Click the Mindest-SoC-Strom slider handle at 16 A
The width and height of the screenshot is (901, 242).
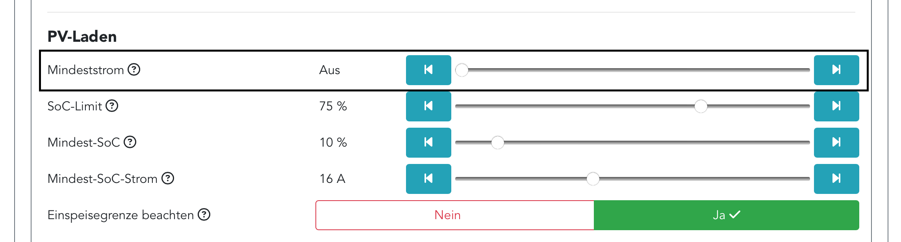pyautogui.click(x=593, y=179)
